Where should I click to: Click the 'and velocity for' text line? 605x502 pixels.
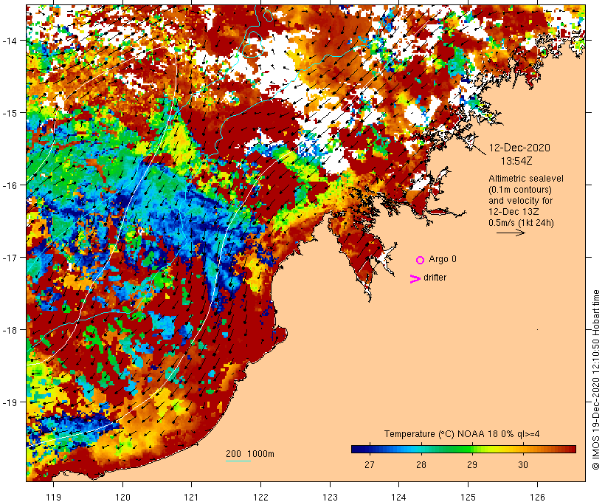(x=520, y=201)
